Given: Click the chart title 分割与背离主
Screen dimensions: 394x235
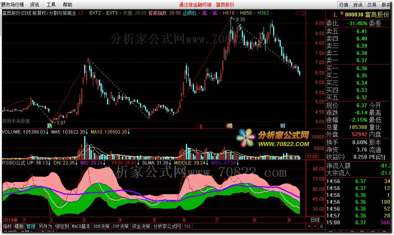Looking at the screenshot, I should 63,13.
